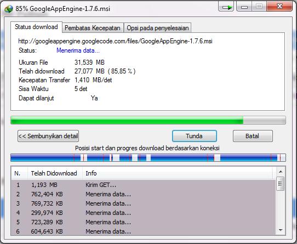Click the disabled maximize window button
This screenshot has height=244, width=297.
pyautogui.click(x=259, y=7)
